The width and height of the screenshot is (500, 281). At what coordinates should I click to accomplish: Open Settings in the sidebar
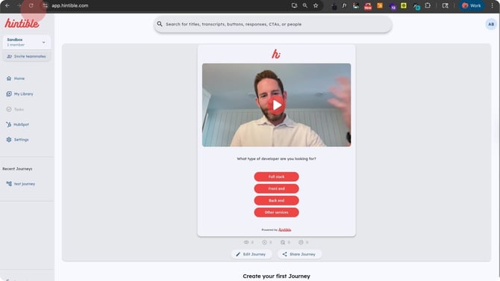pyautogui.click(x=18, y=140)
